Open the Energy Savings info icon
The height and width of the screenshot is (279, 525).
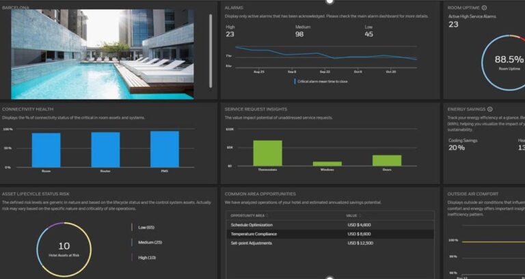click(x=490, y=109)
